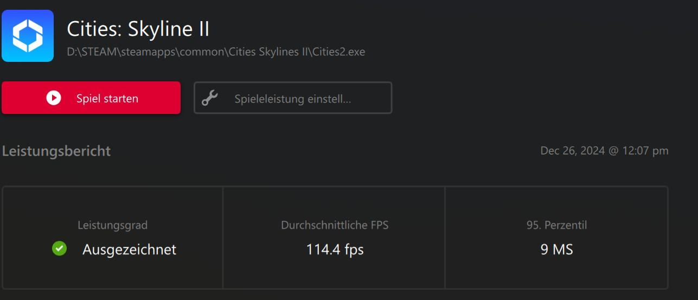Select the Durchschnittliche FPS label
Screen dimensions: 698x300
coord(335,225)
